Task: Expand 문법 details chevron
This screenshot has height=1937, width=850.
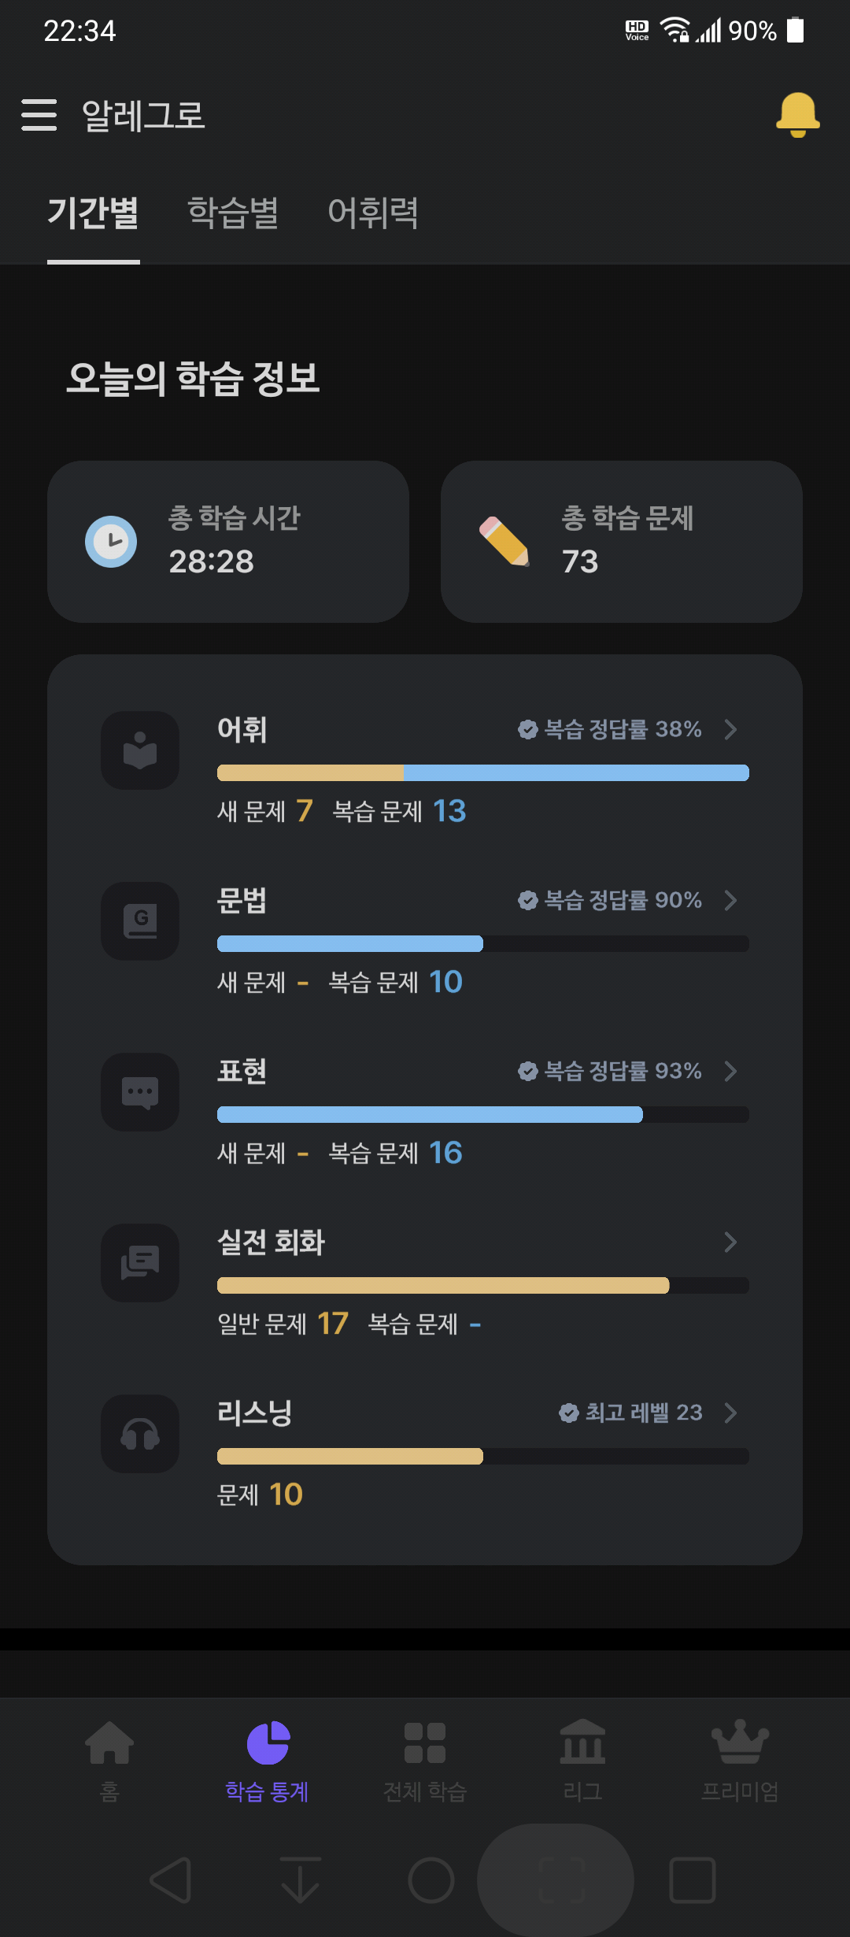Action: (x=730, y=900)
